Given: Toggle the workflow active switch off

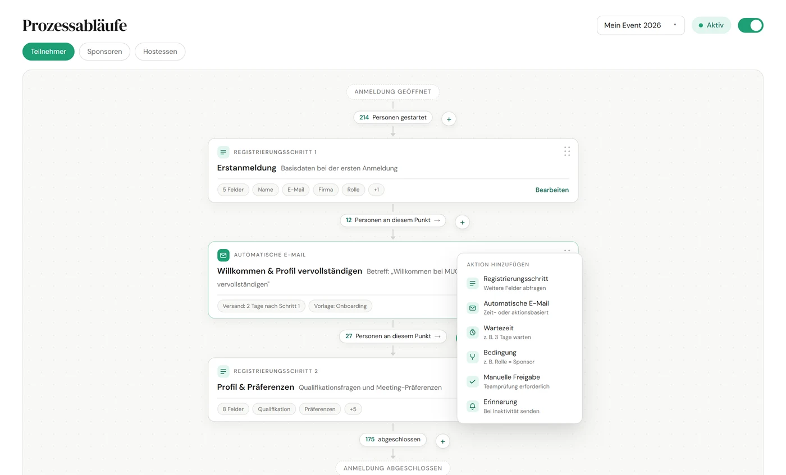Looking at the screenshot, I should coord(751,25).
